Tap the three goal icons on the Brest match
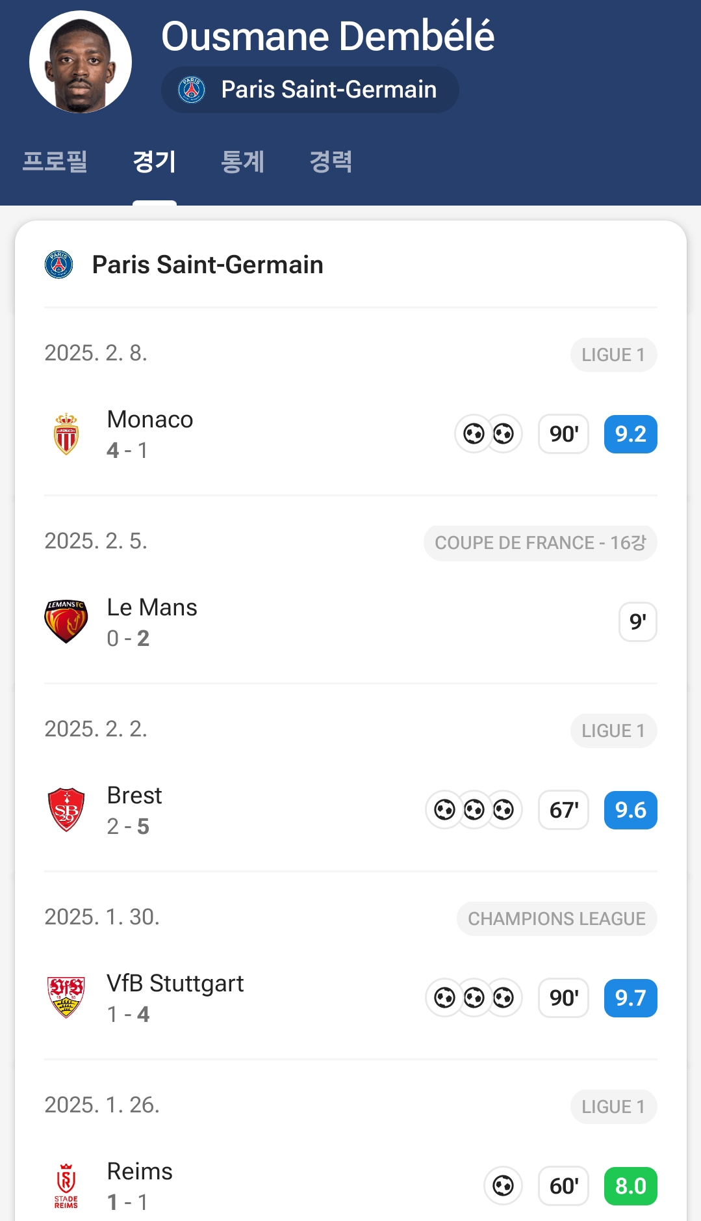The image size is (701, 1221). (x=474, y=810)
